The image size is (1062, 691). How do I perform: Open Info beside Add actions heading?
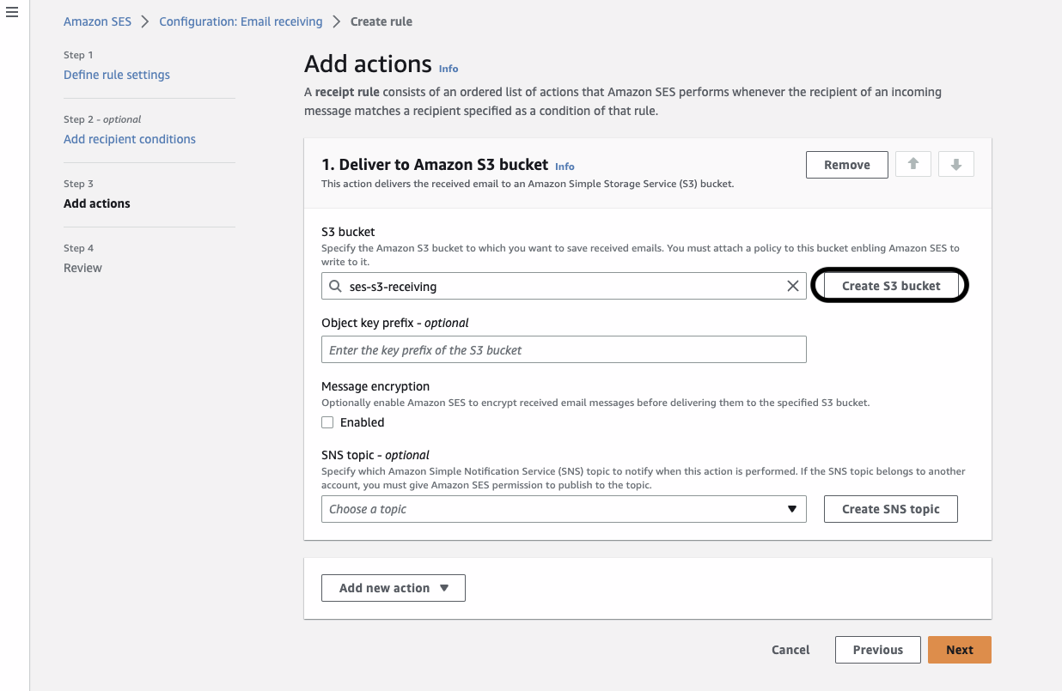pos(448,69)
